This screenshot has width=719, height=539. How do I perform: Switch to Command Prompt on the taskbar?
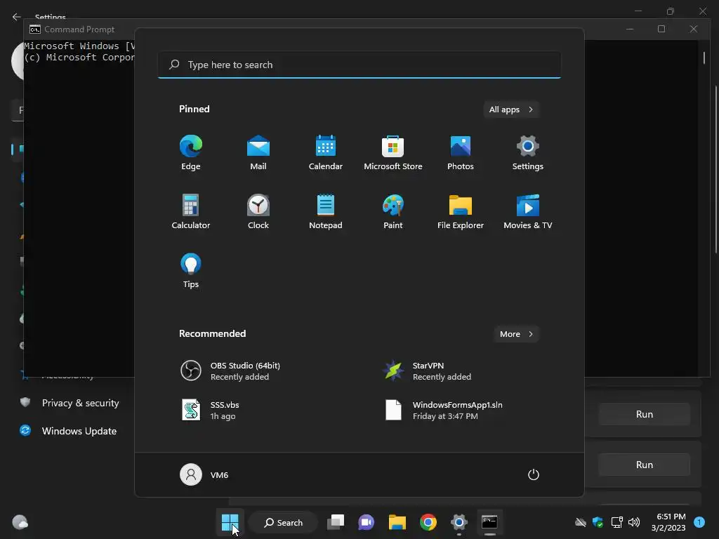click(x=489, y=522)
